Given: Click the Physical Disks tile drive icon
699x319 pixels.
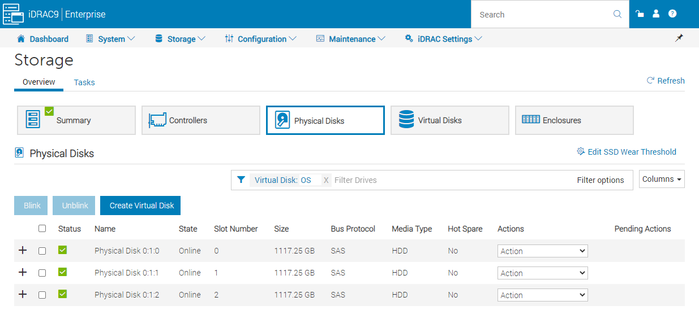Looking at the screenshot, I should (x=282, y=120).
